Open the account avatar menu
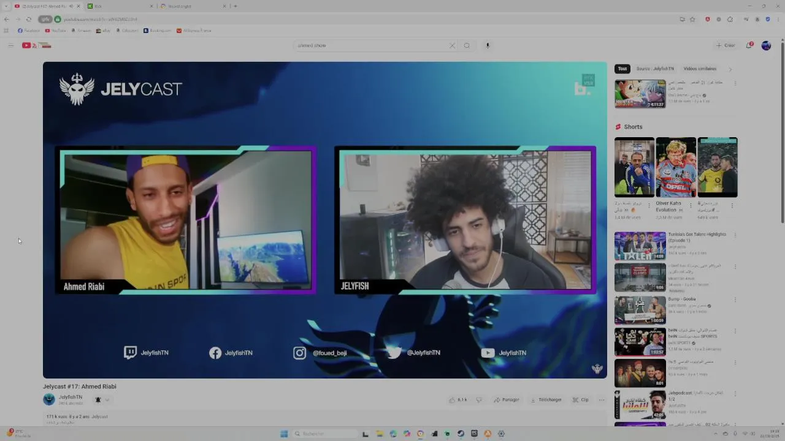The width and height of the screenshot is (785, 441). click(x=766, y=45)
